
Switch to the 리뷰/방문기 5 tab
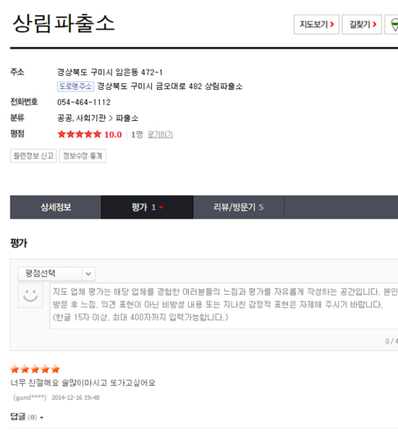(239, 207)
